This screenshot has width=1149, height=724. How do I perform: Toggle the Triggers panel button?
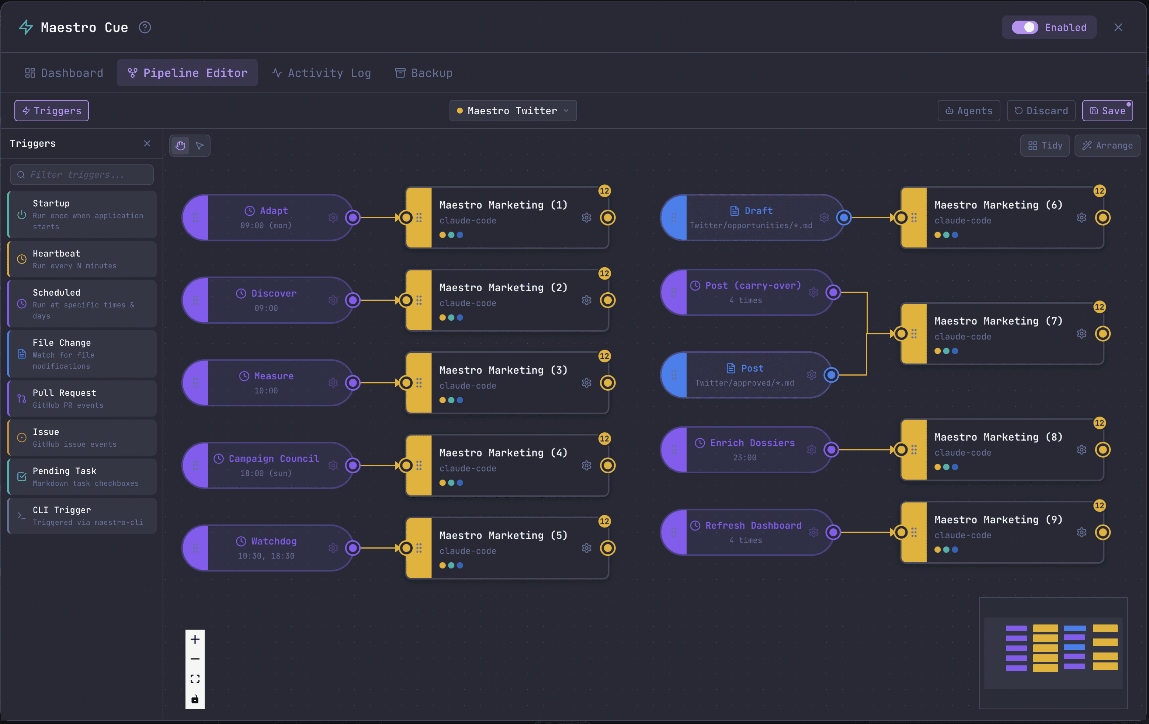(x=52, y=111)
